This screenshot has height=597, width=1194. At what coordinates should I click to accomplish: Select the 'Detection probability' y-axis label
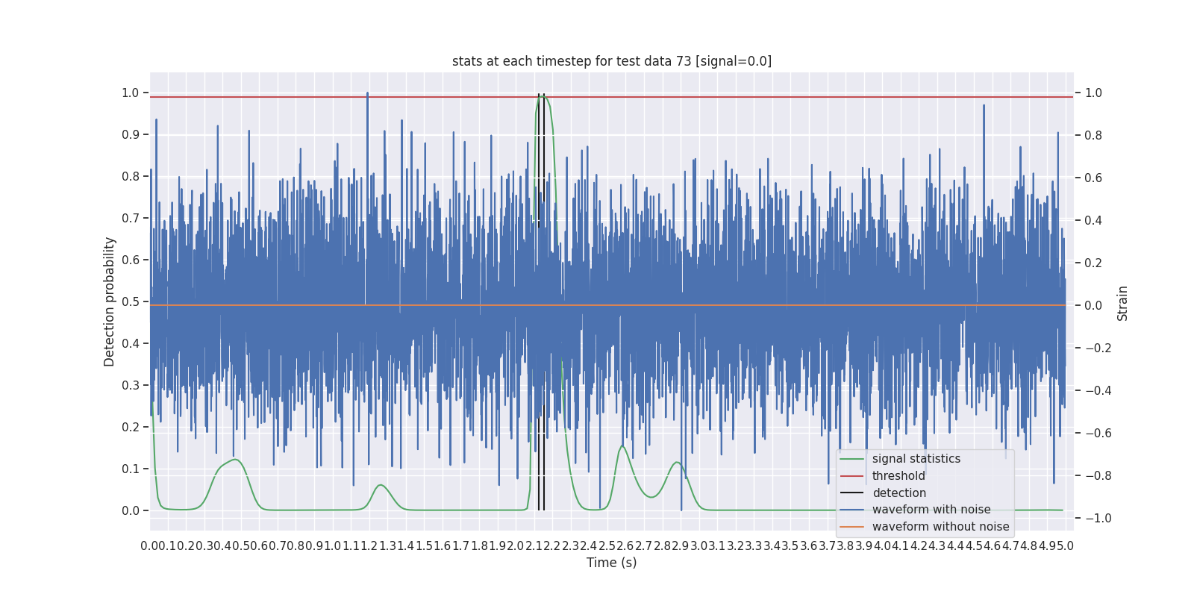click(110, 302)
